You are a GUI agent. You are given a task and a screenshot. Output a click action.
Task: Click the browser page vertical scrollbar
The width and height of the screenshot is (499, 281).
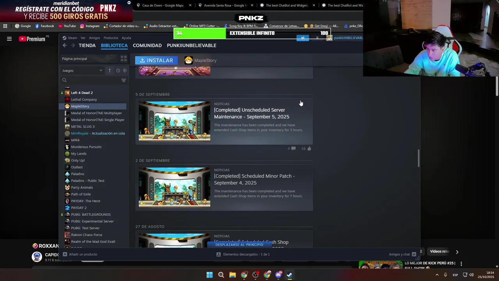[x=497, y=86]
